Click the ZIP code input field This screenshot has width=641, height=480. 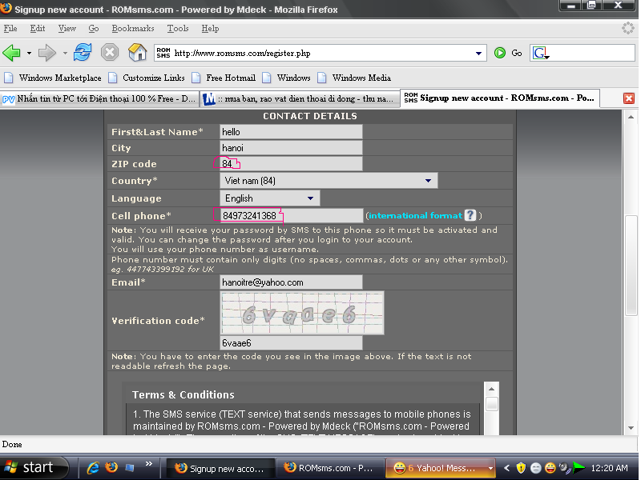[291, 164]
